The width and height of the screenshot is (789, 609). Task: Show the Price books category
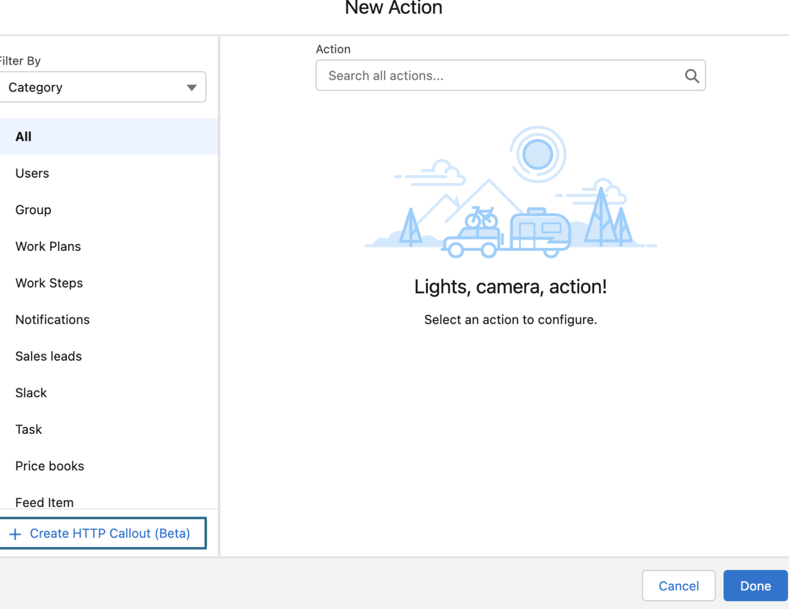(x=108, y=466)
